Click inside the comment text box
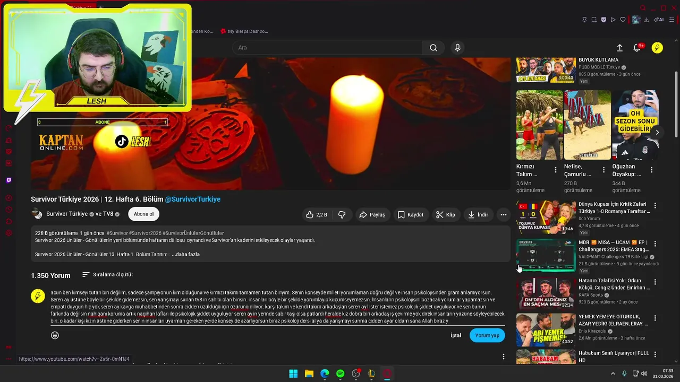680x382 pixels. tap(277, 307)
